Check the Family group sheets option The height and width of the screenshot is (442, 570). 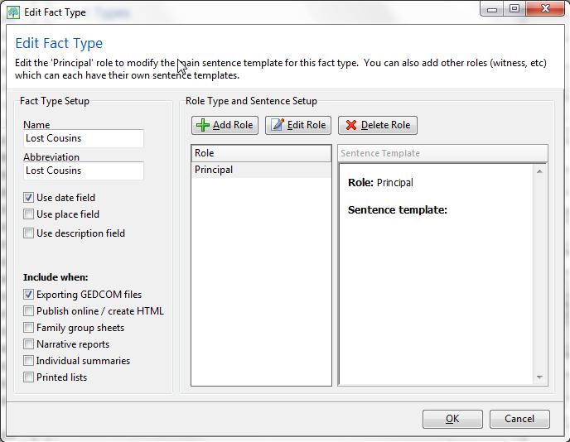[28, 328]
